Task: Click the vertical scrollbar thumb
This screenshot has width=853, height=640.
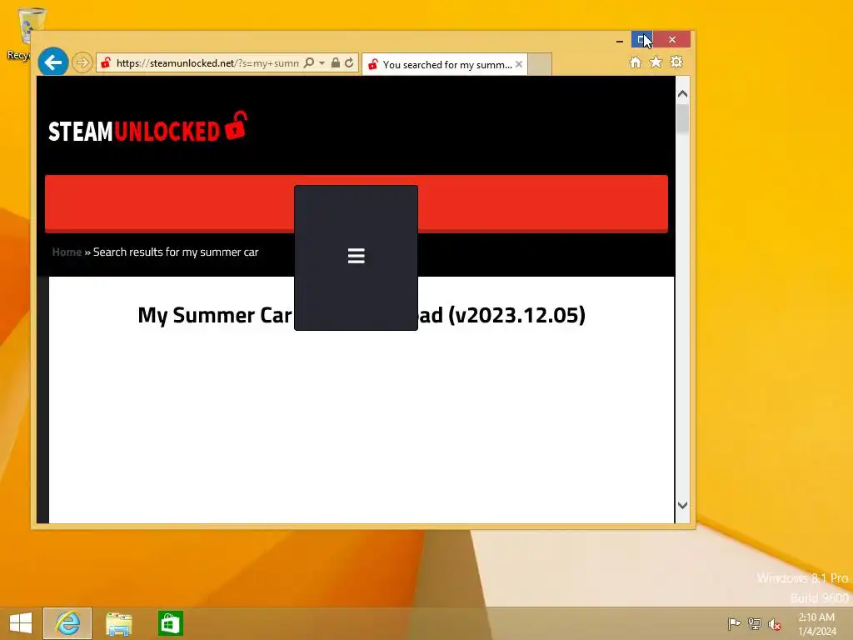Action: (683, 118)
